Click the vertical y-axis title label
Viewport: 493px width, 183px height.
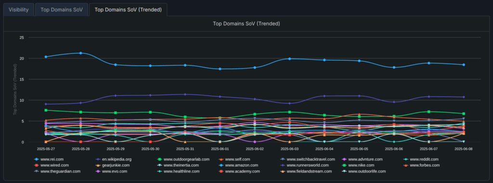click(15, 90)
